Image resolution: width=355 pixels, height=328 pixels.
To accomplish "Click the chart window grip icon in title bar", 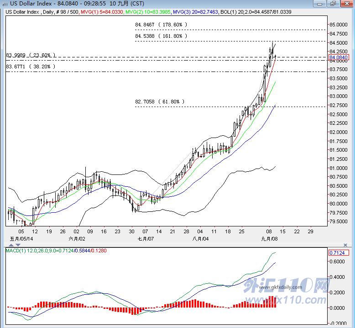I will (5, 4).
